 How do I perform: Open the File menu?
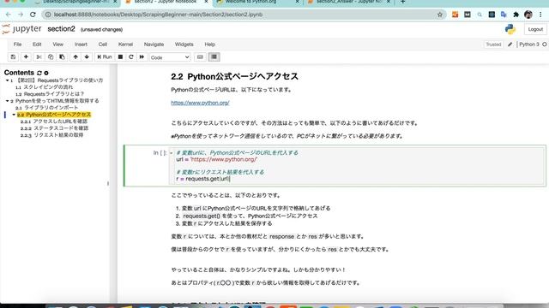[x=17, y=44]
